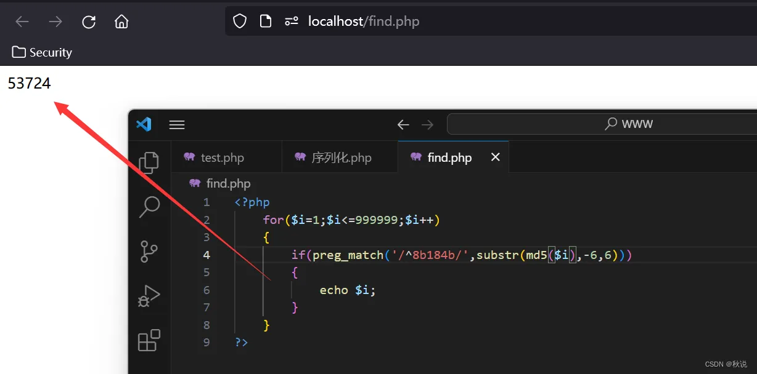The image size is (757, 374).
Task: Open site permissions icon in address bar
Action: click(292, 22)
